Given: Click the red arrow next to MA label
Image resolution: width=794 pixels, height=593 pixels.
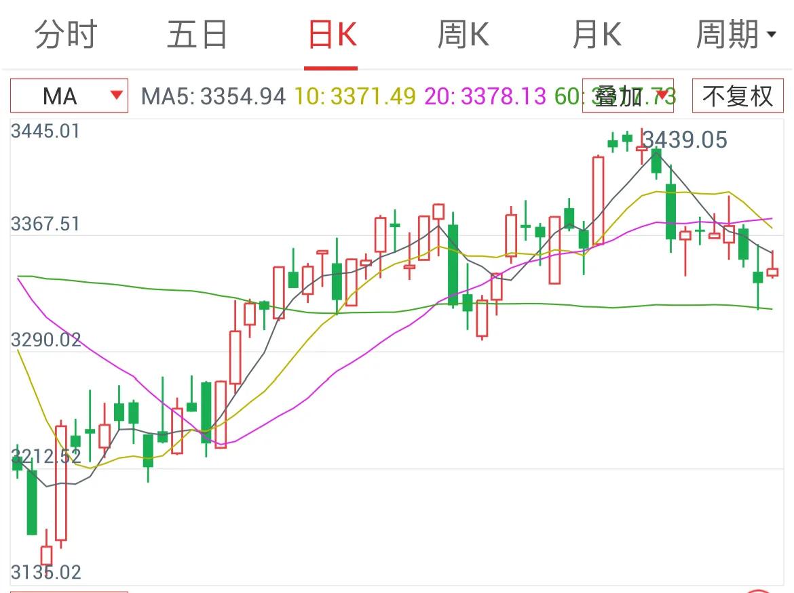Looking at the screenshot, I should pyautogui.click(x=117, y=96).
